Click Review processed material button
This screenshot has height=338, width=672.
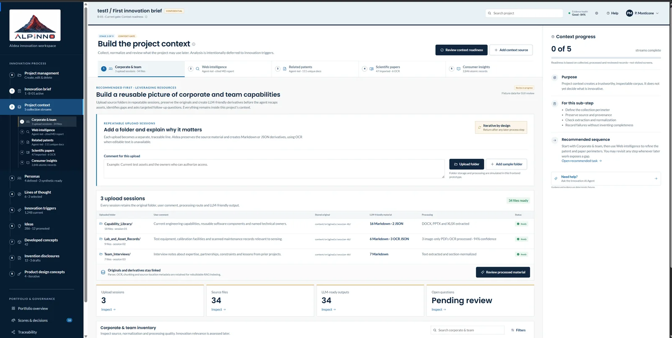[x=503, y=272]
